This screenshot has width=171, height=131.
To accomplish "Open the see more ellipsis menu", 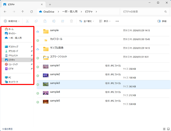I will [x=117, y=21].
